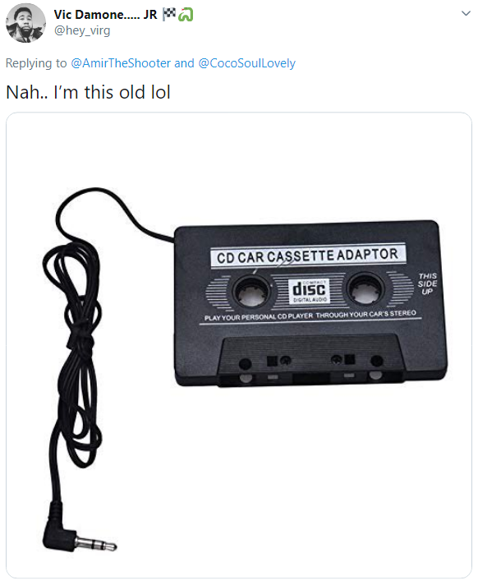This screenshot has width=478, height=585.
Task: Click the 'CD CAR CASSETTE ADAPTOR' label in photo
Action: (308, 256)
